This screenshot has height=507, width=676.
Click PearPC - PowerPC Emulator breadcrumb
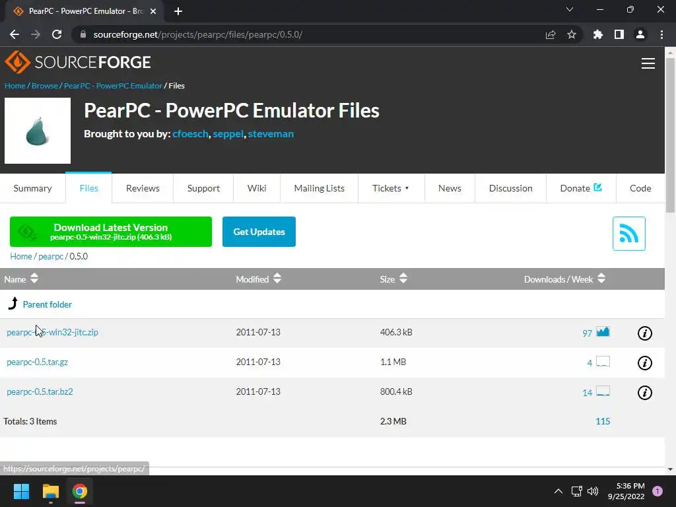pyautogui.click(x=113, y=86)
